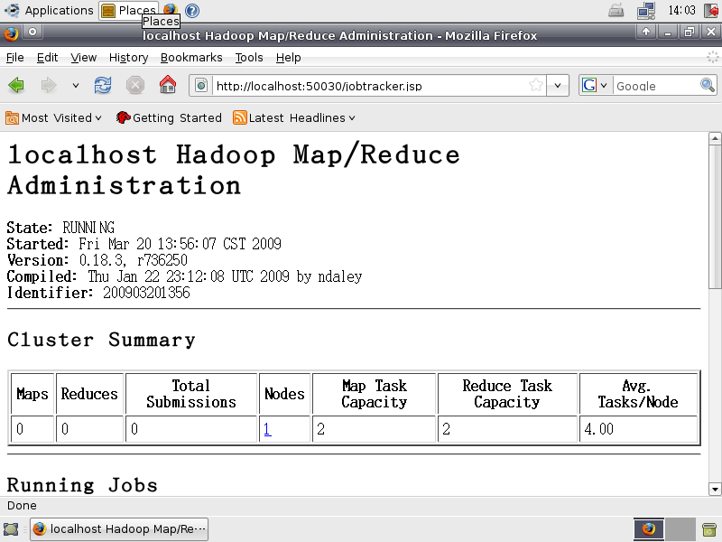722x542 pixels.
Task: Click the Running Jobs heading
Action: click(82, 485)
